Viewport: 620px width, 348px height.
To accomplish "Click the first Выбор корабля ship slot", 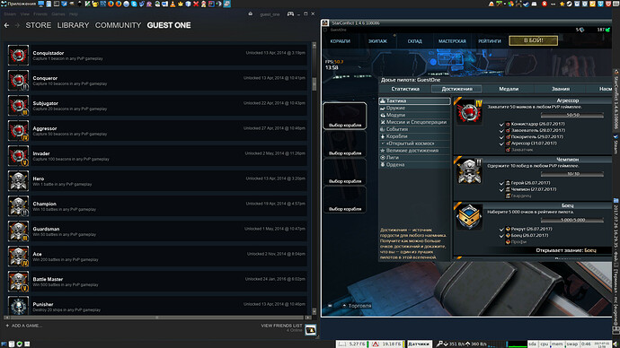I will [x=345, y=116].
